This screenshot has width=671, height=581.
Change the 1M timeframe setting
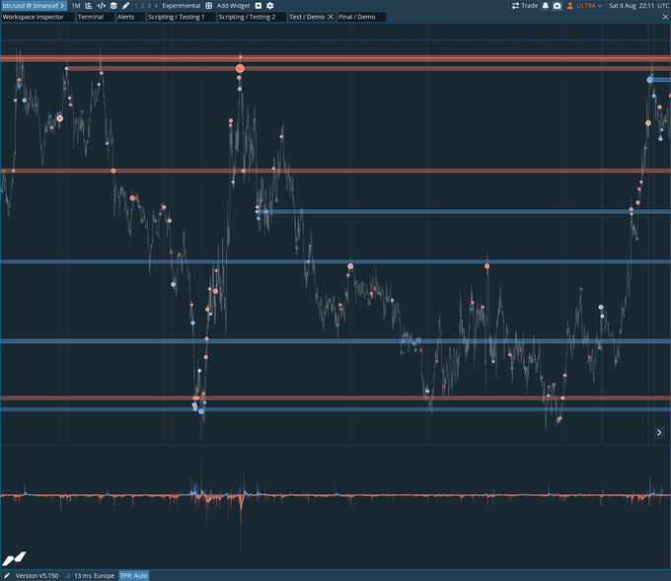click(x=76, y=6)
